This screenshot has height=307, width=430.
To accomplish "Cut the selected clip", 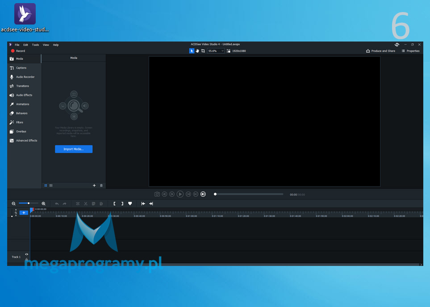I will coord(86,203).
